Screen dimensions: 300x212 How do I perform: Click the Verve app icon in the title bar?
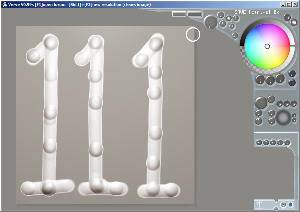click(x=5, y=5)
